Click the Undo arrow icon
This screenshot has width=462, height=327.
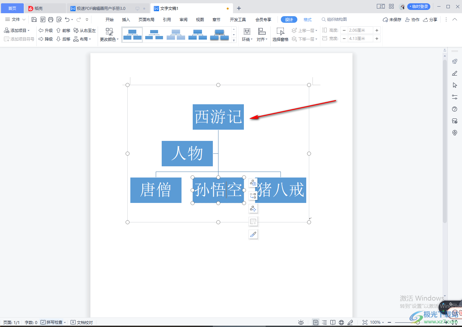coord(67,19)
